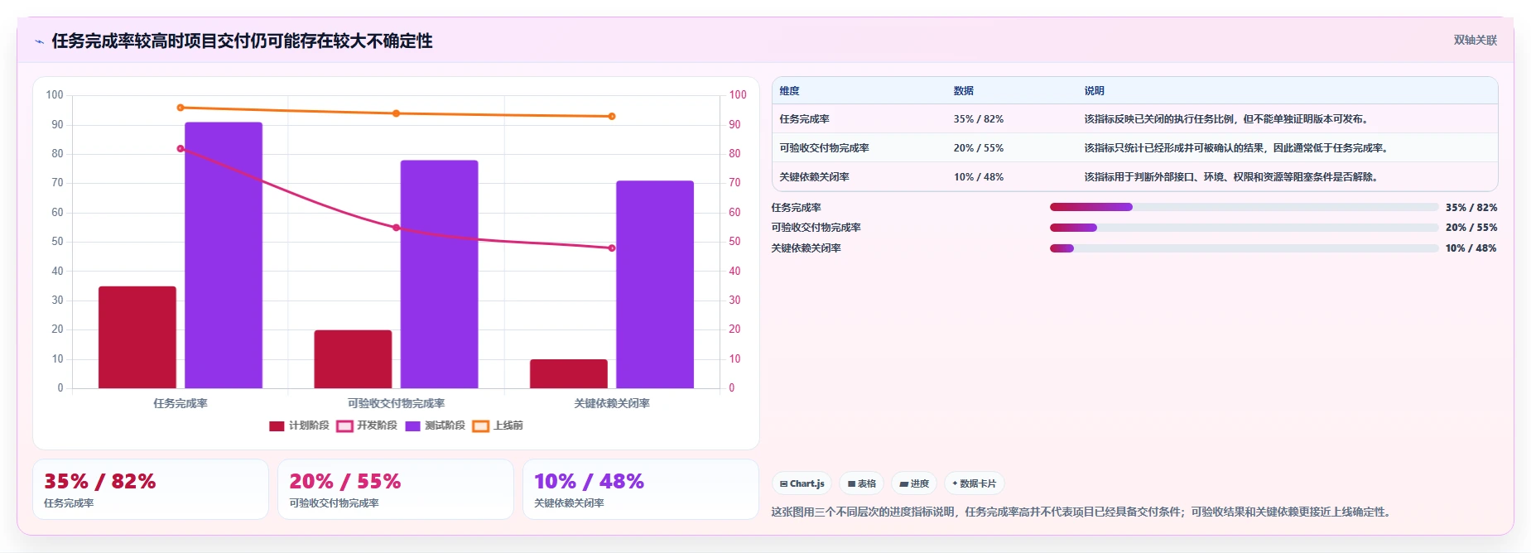Click the description starting 该指标只统计已经形成
1531x553 pixels.
click(1238, 148)
